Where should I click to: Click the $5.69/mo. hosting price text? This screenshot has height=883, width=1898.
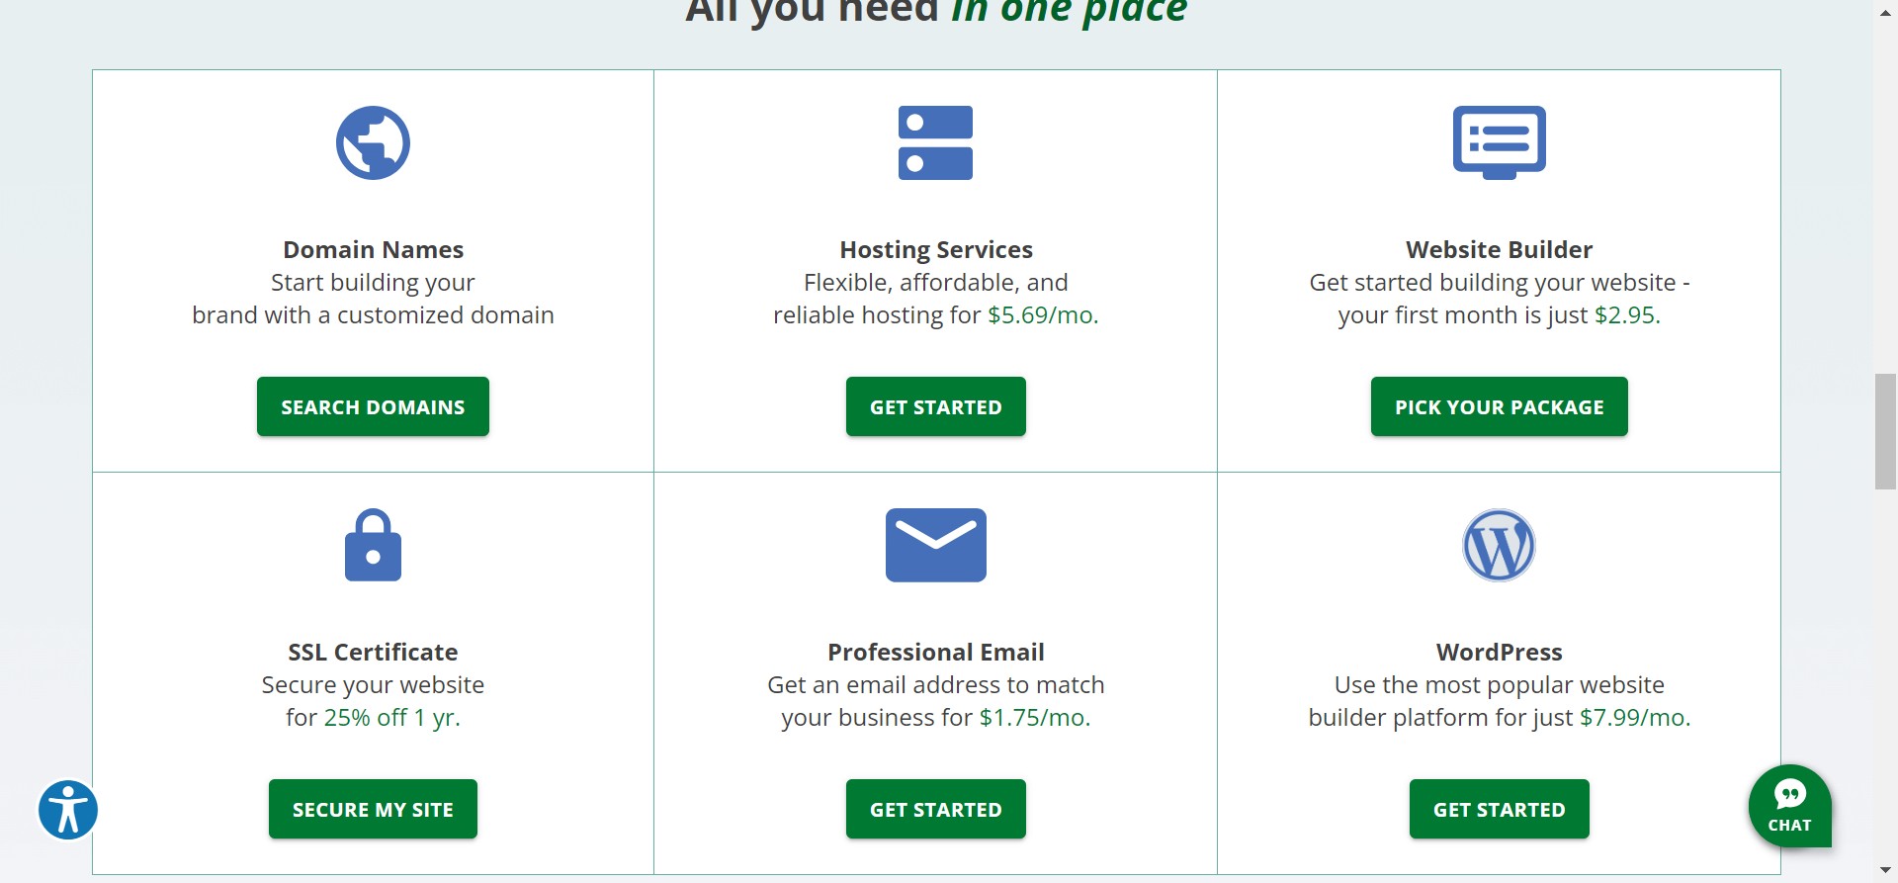(1043, 314)
